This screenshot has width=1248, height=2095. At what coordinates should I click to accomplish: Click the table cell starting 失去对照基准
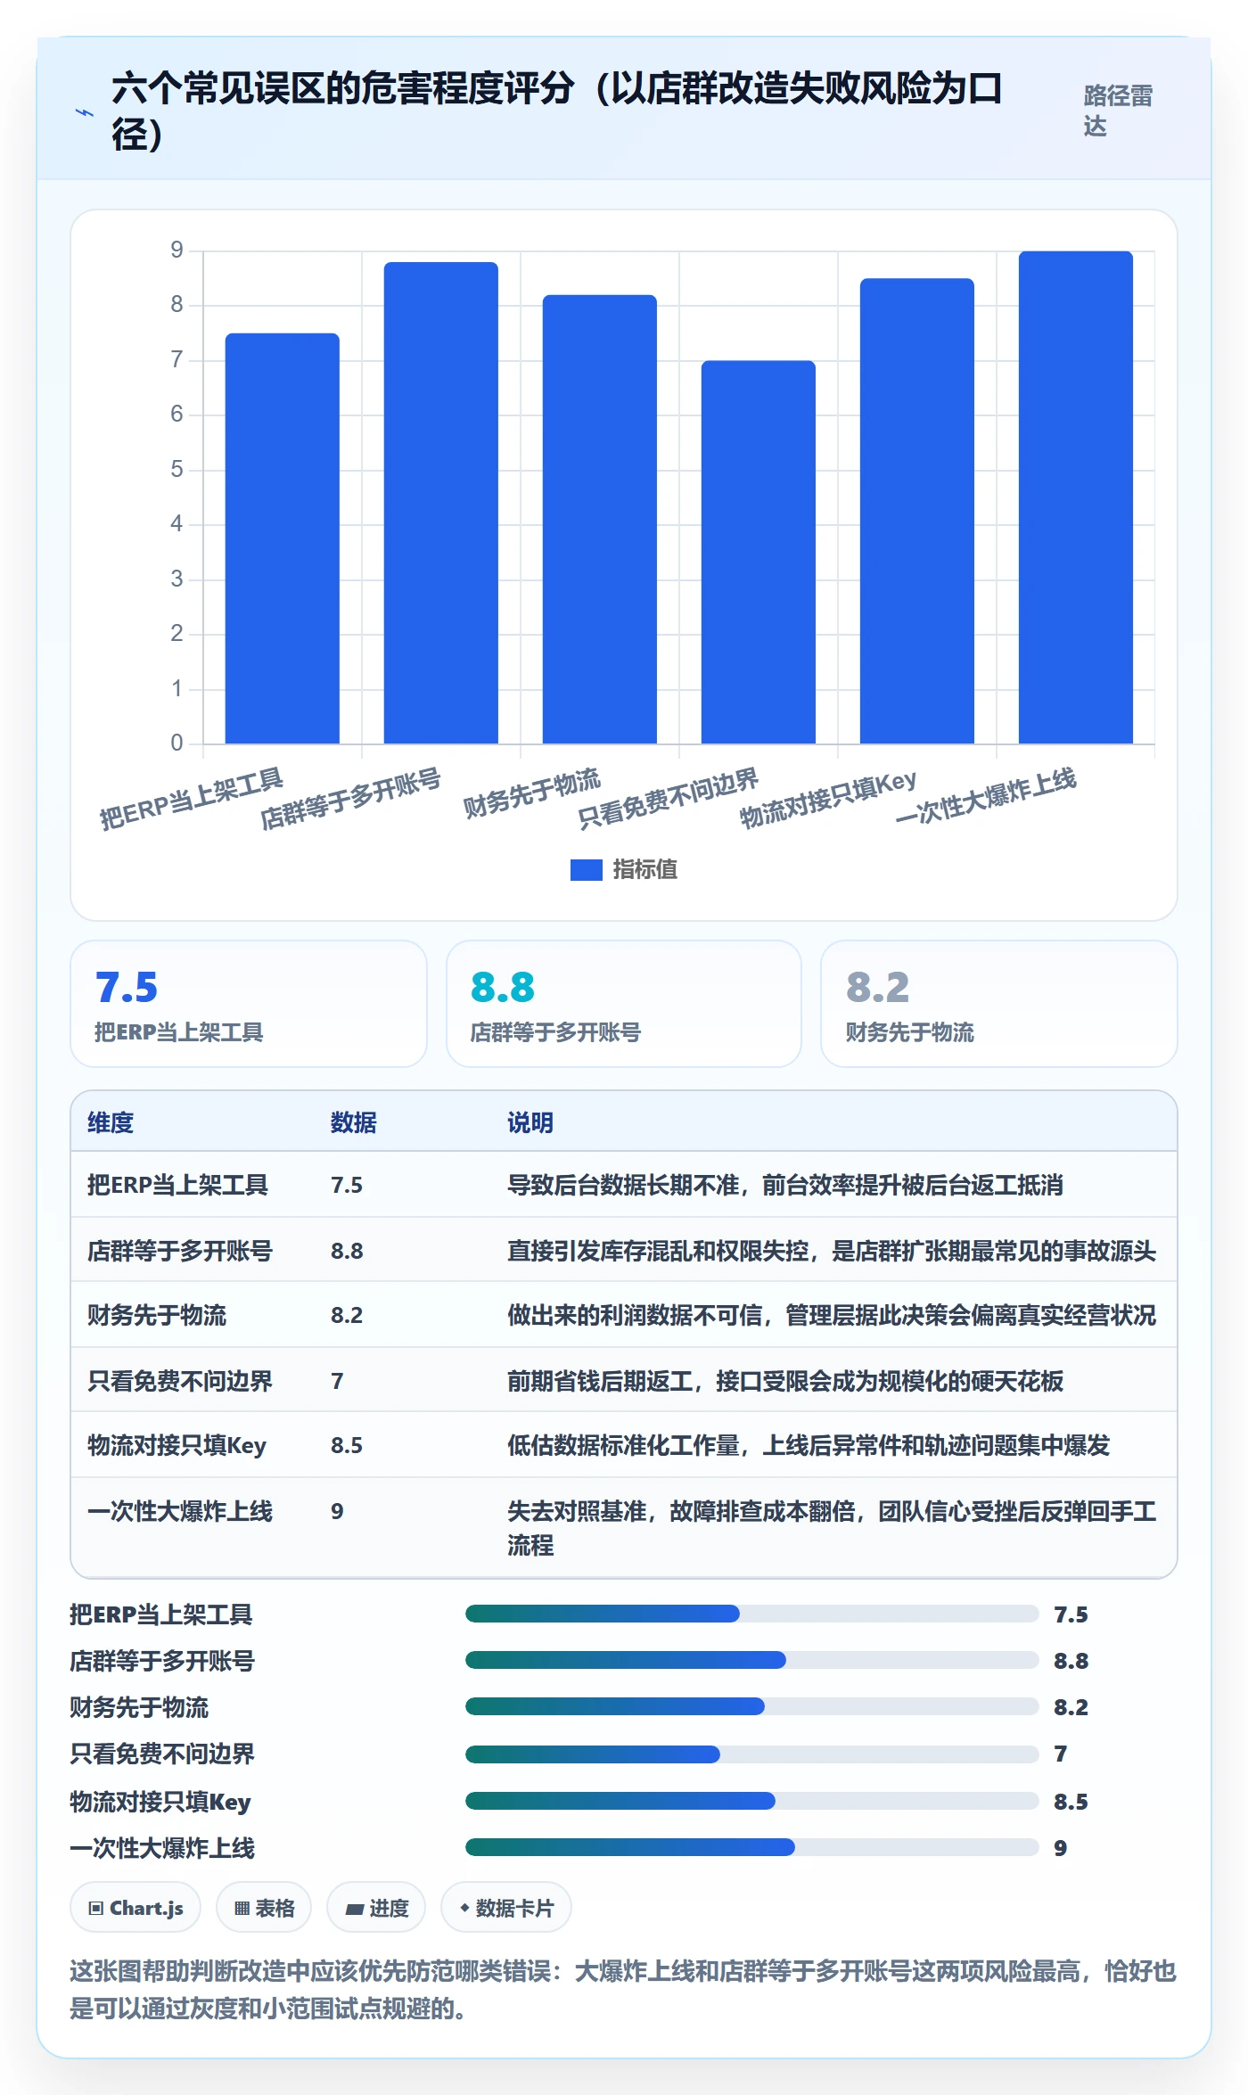tap(832, 1528)
